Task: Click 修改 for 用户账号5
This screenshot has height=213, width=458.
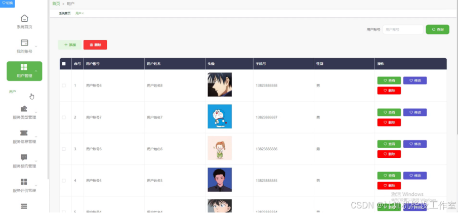Action: tap(415, 176)
